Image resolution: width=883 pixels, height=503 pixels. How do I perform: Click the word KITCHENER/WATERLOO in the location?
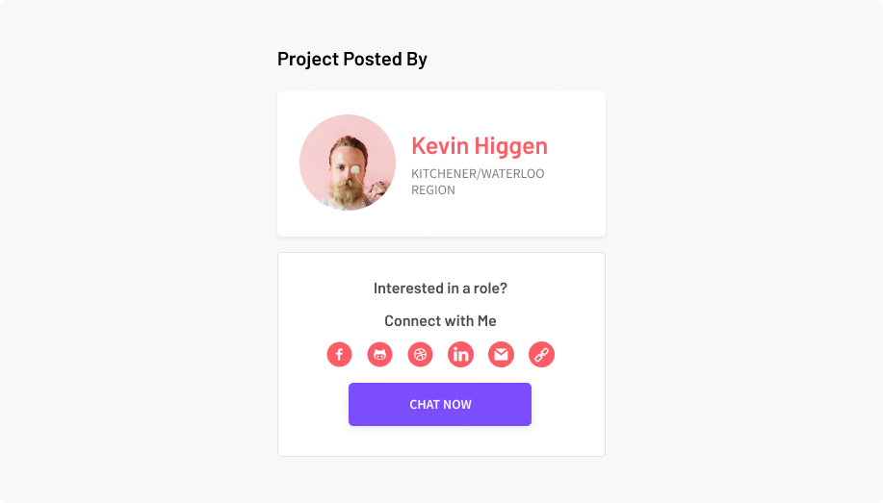click(x=478, y=173)
